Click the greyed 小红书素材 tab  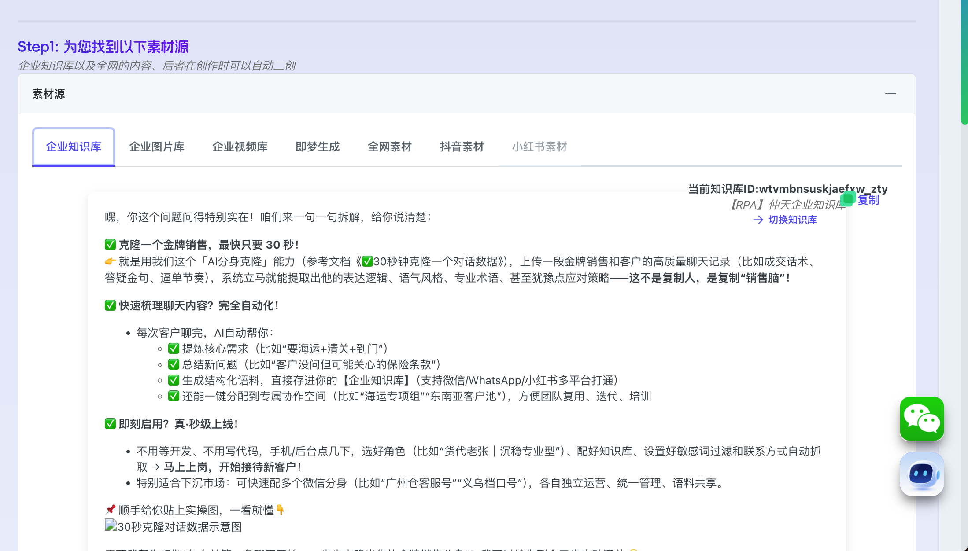coord(539,147)
